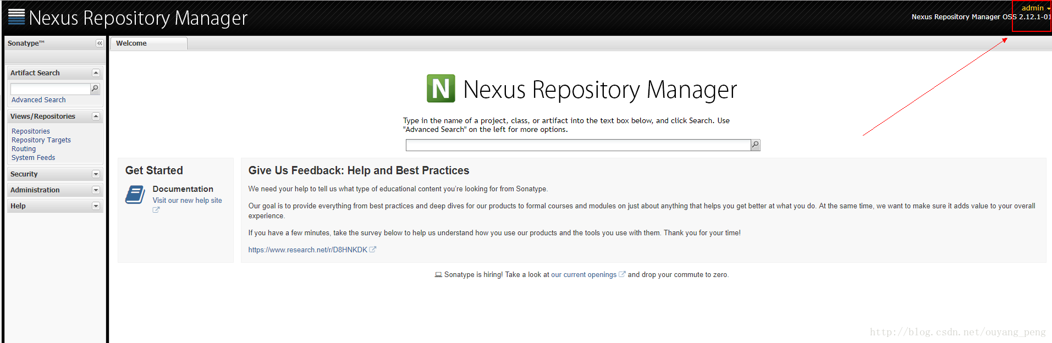Open Advanced Search link
Viewport: 1052px width, 343px height.
coord(38,100)
